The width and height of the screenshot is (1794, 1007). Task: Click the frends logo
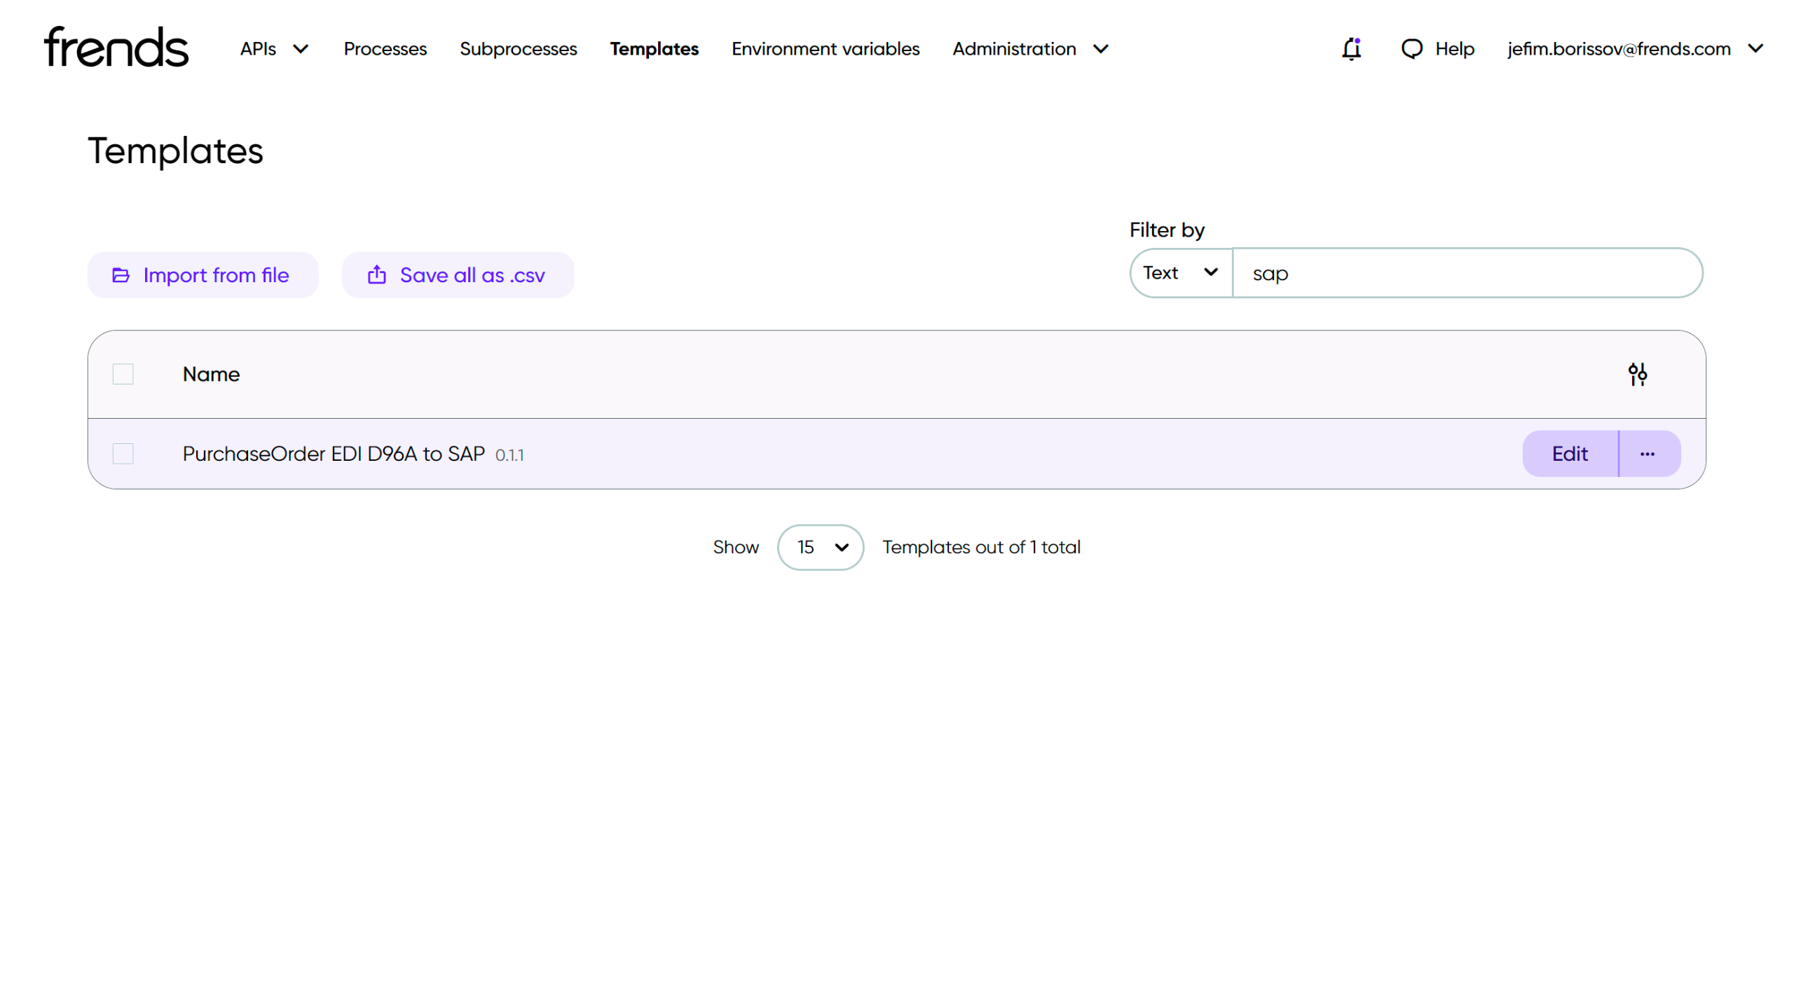tap(116, 48)
